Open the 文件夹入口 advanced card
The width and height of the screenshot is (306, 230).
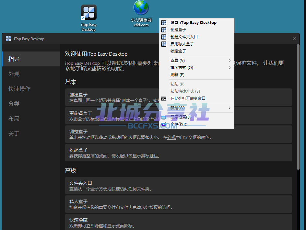click(179, 186)
